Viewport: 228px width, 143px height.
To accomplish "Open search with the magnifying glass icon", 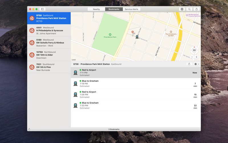I will pyautogui.click(x=189, y=9).
